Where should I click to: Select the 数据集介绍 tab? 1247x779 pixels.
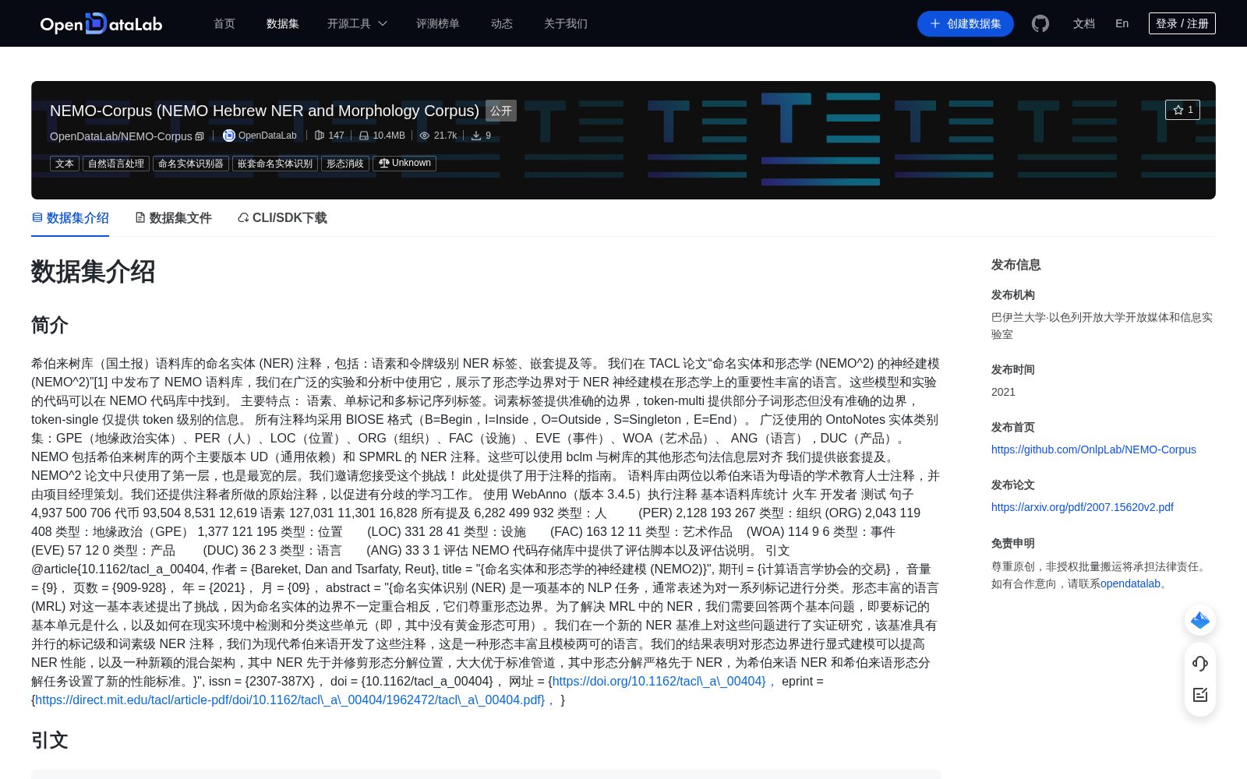coord(70,218)
